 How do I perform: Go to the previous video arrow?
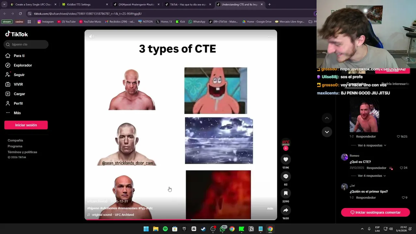327,118
